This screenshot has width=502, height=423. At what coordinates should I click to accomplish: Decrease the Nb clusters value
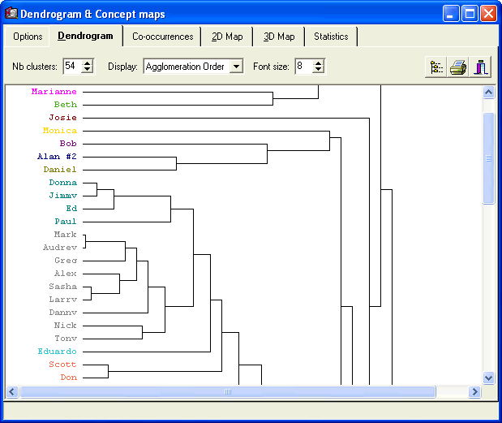(x=88, y=71)
